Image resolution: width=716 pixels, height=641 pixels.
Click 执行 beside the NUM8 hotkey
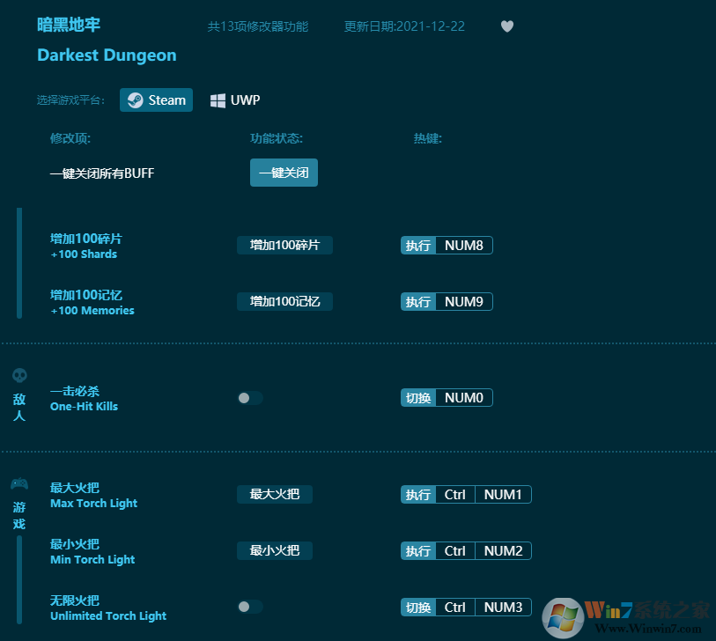(418, 245)
